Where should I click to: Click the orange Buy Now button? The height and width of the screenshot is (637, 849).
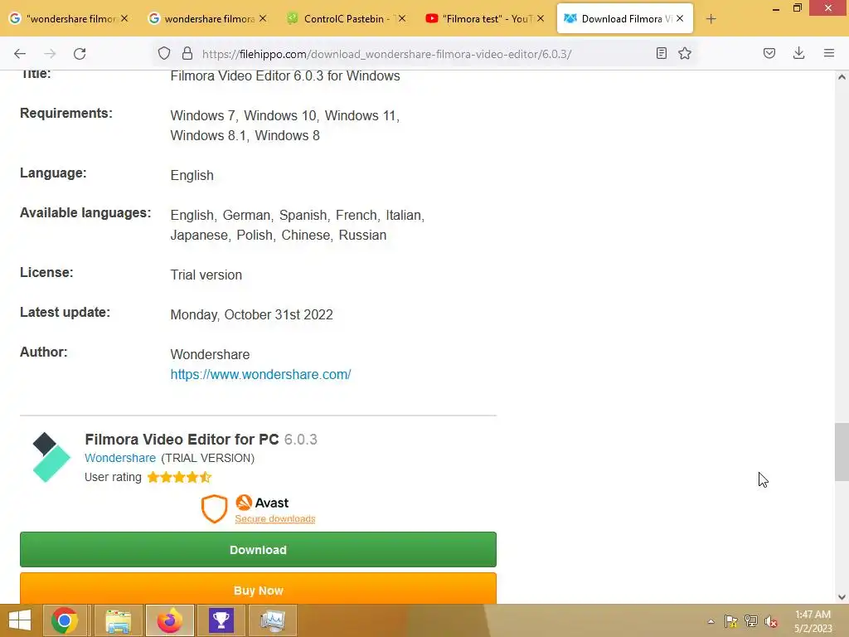pyautogui.click(x=259, y=589)
